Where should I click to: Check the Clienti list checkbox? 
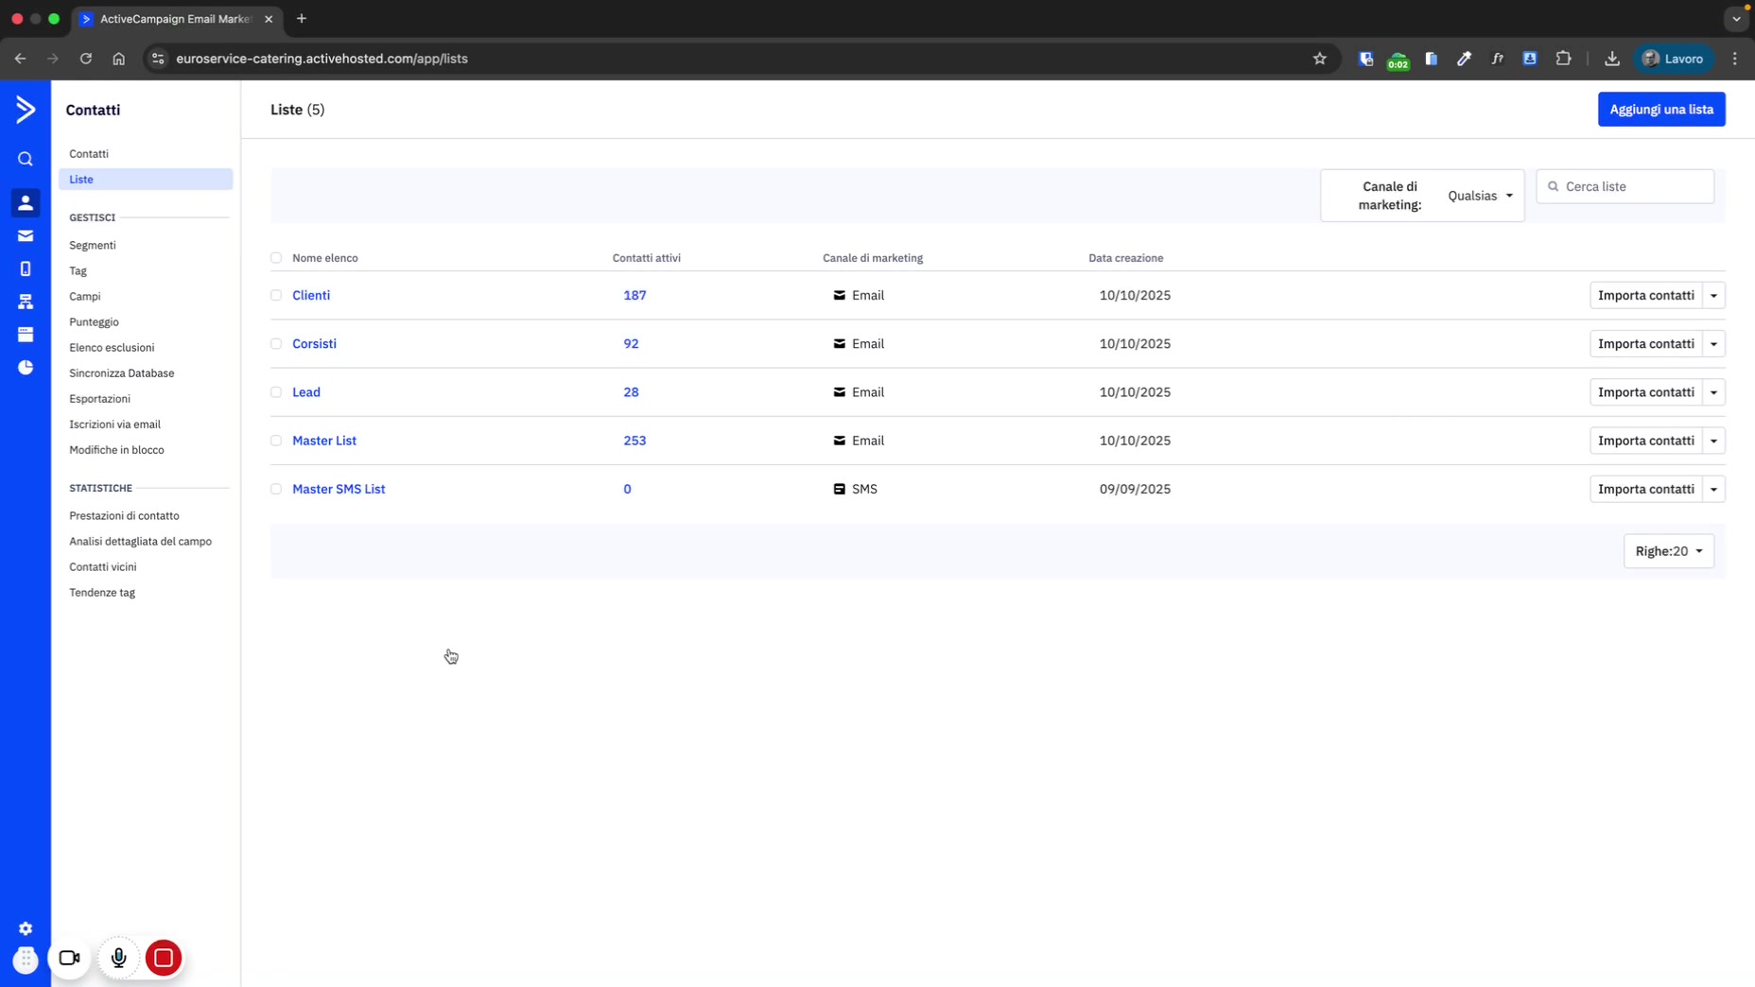pos(276,296)
